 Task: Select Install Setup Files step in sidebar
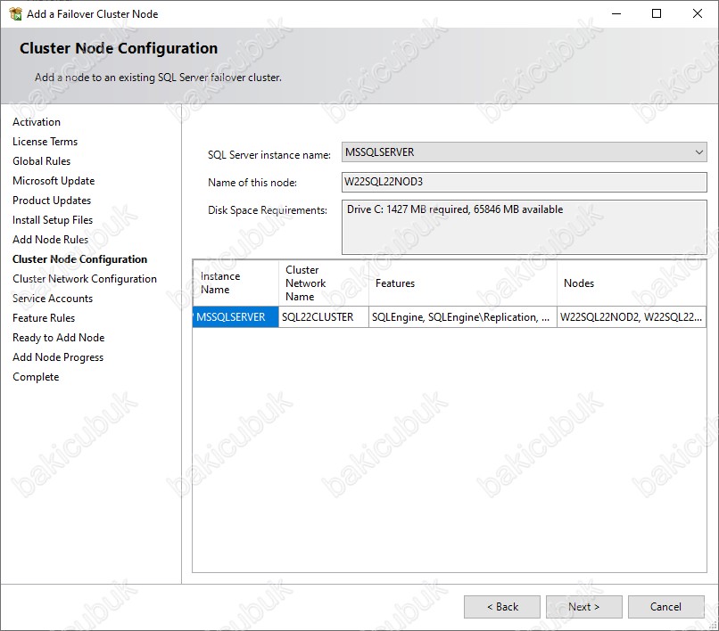(x=53, y=220)
